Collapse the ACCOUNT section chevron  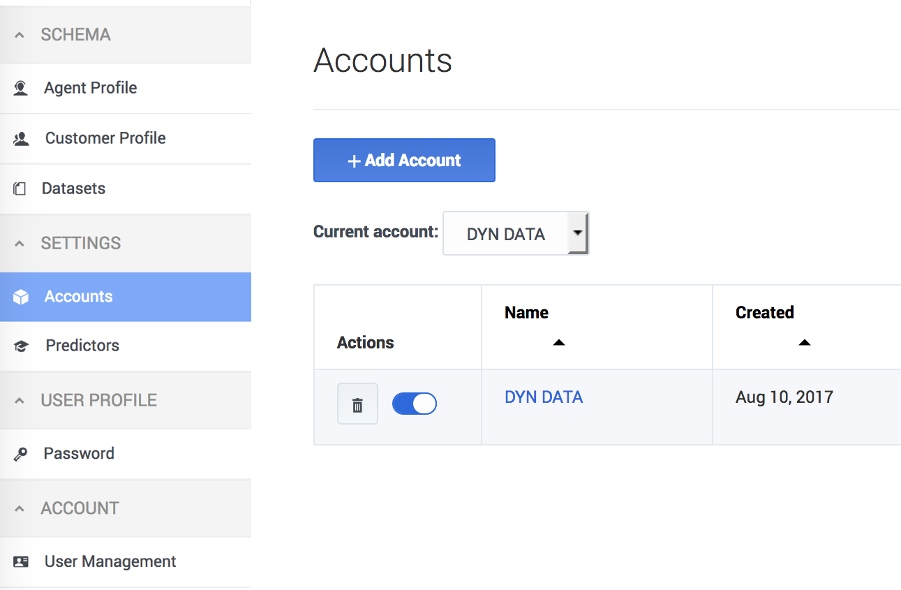20,508
